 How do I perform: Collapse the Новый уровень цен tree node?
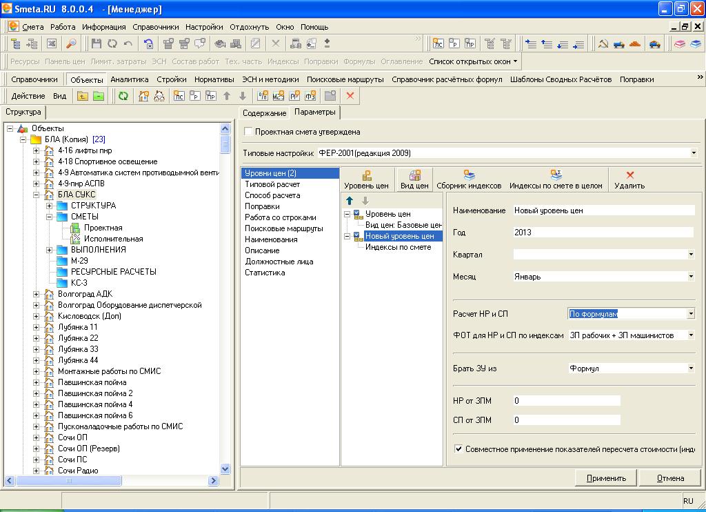click(347, 236)
